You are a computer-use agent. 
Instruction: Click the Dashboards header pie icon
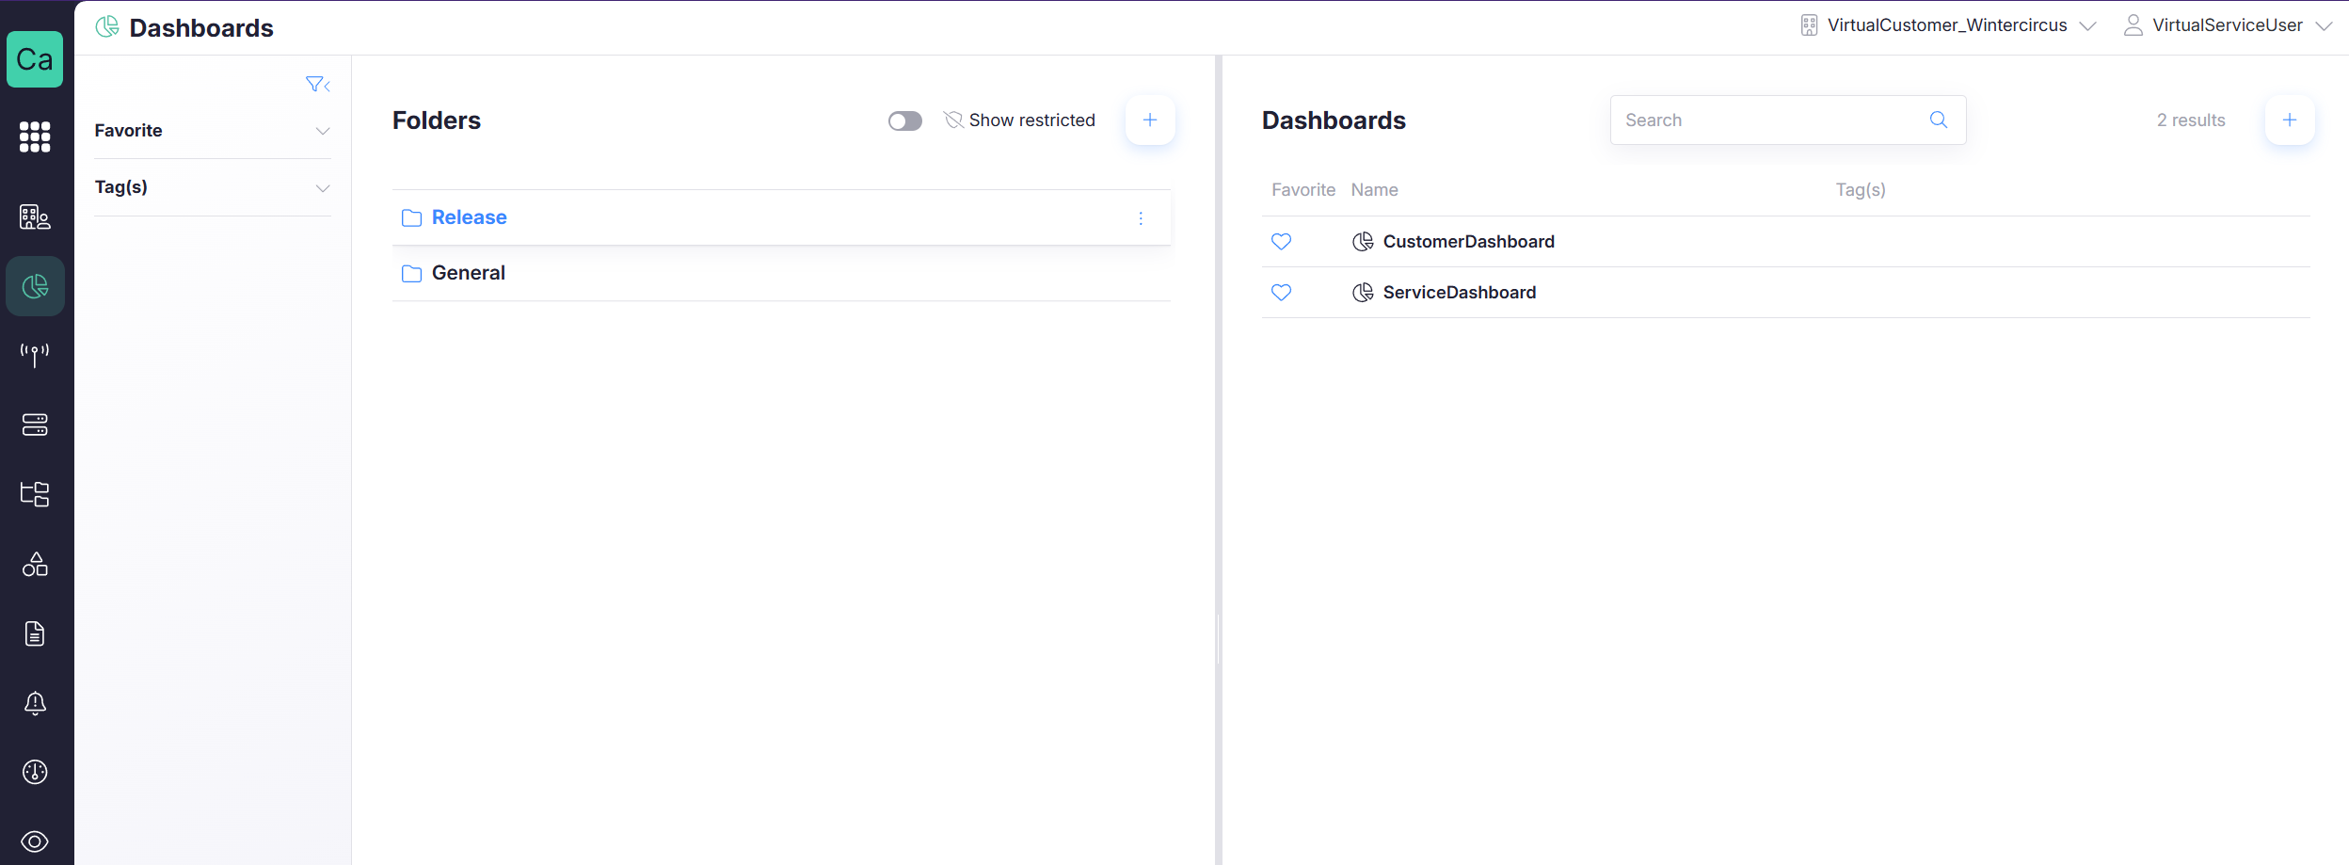(107, 27)
